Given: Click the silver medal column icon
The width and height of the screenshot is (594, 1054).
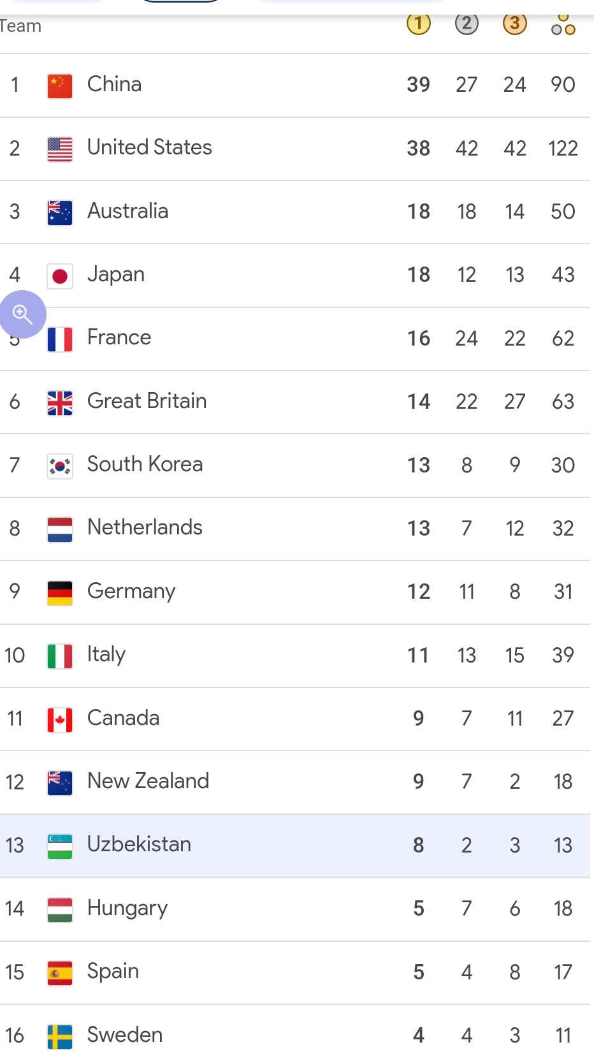Looking at the screenshot, I should pos(467,24).
